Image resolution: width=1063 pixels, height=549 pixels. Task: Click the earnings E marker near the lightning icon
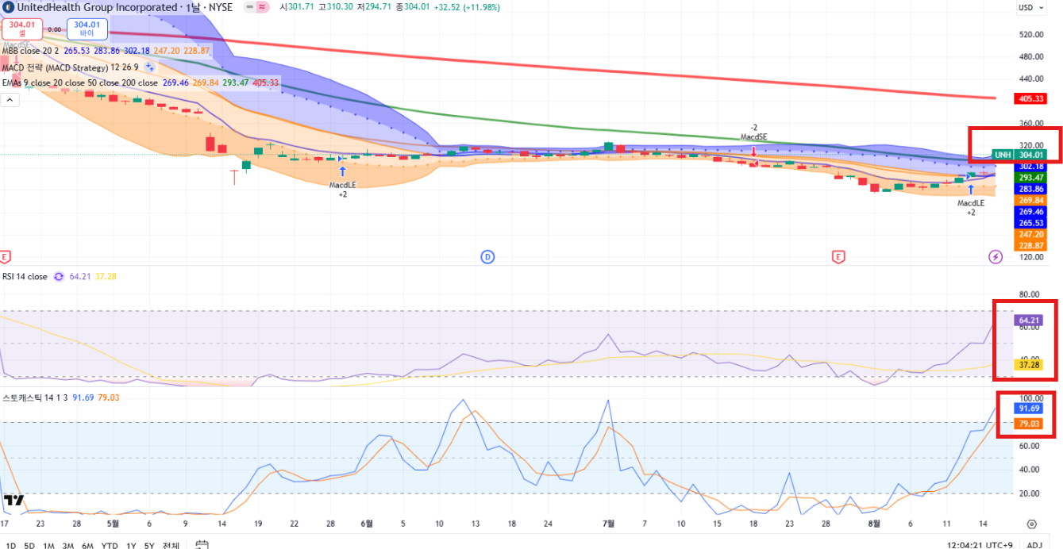(838, 256)
